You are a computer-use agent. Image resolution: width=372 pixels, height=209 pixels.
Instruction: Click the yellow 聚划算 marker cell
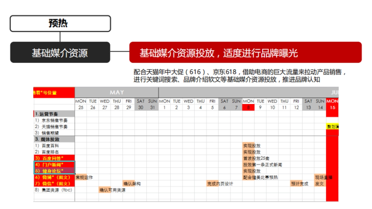(333, 126)
